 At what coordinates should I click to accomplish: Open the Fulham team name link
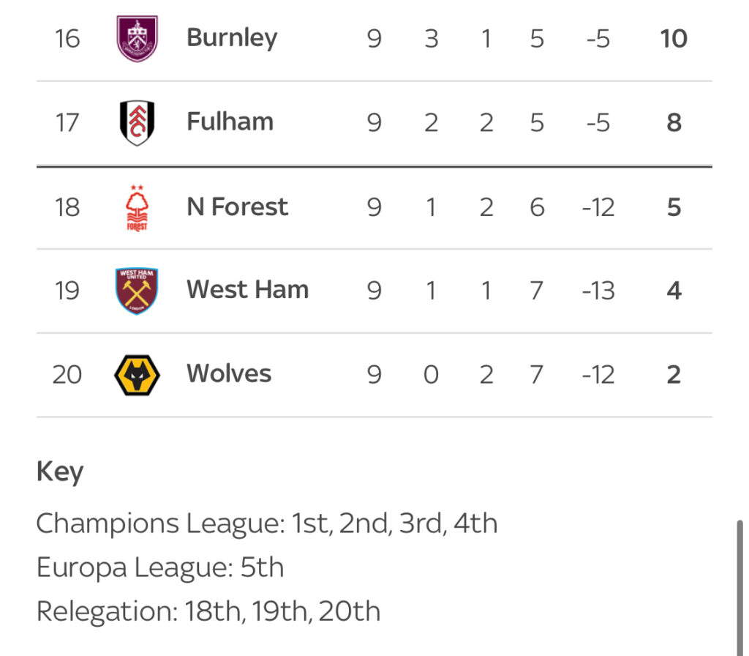(230, 122)
